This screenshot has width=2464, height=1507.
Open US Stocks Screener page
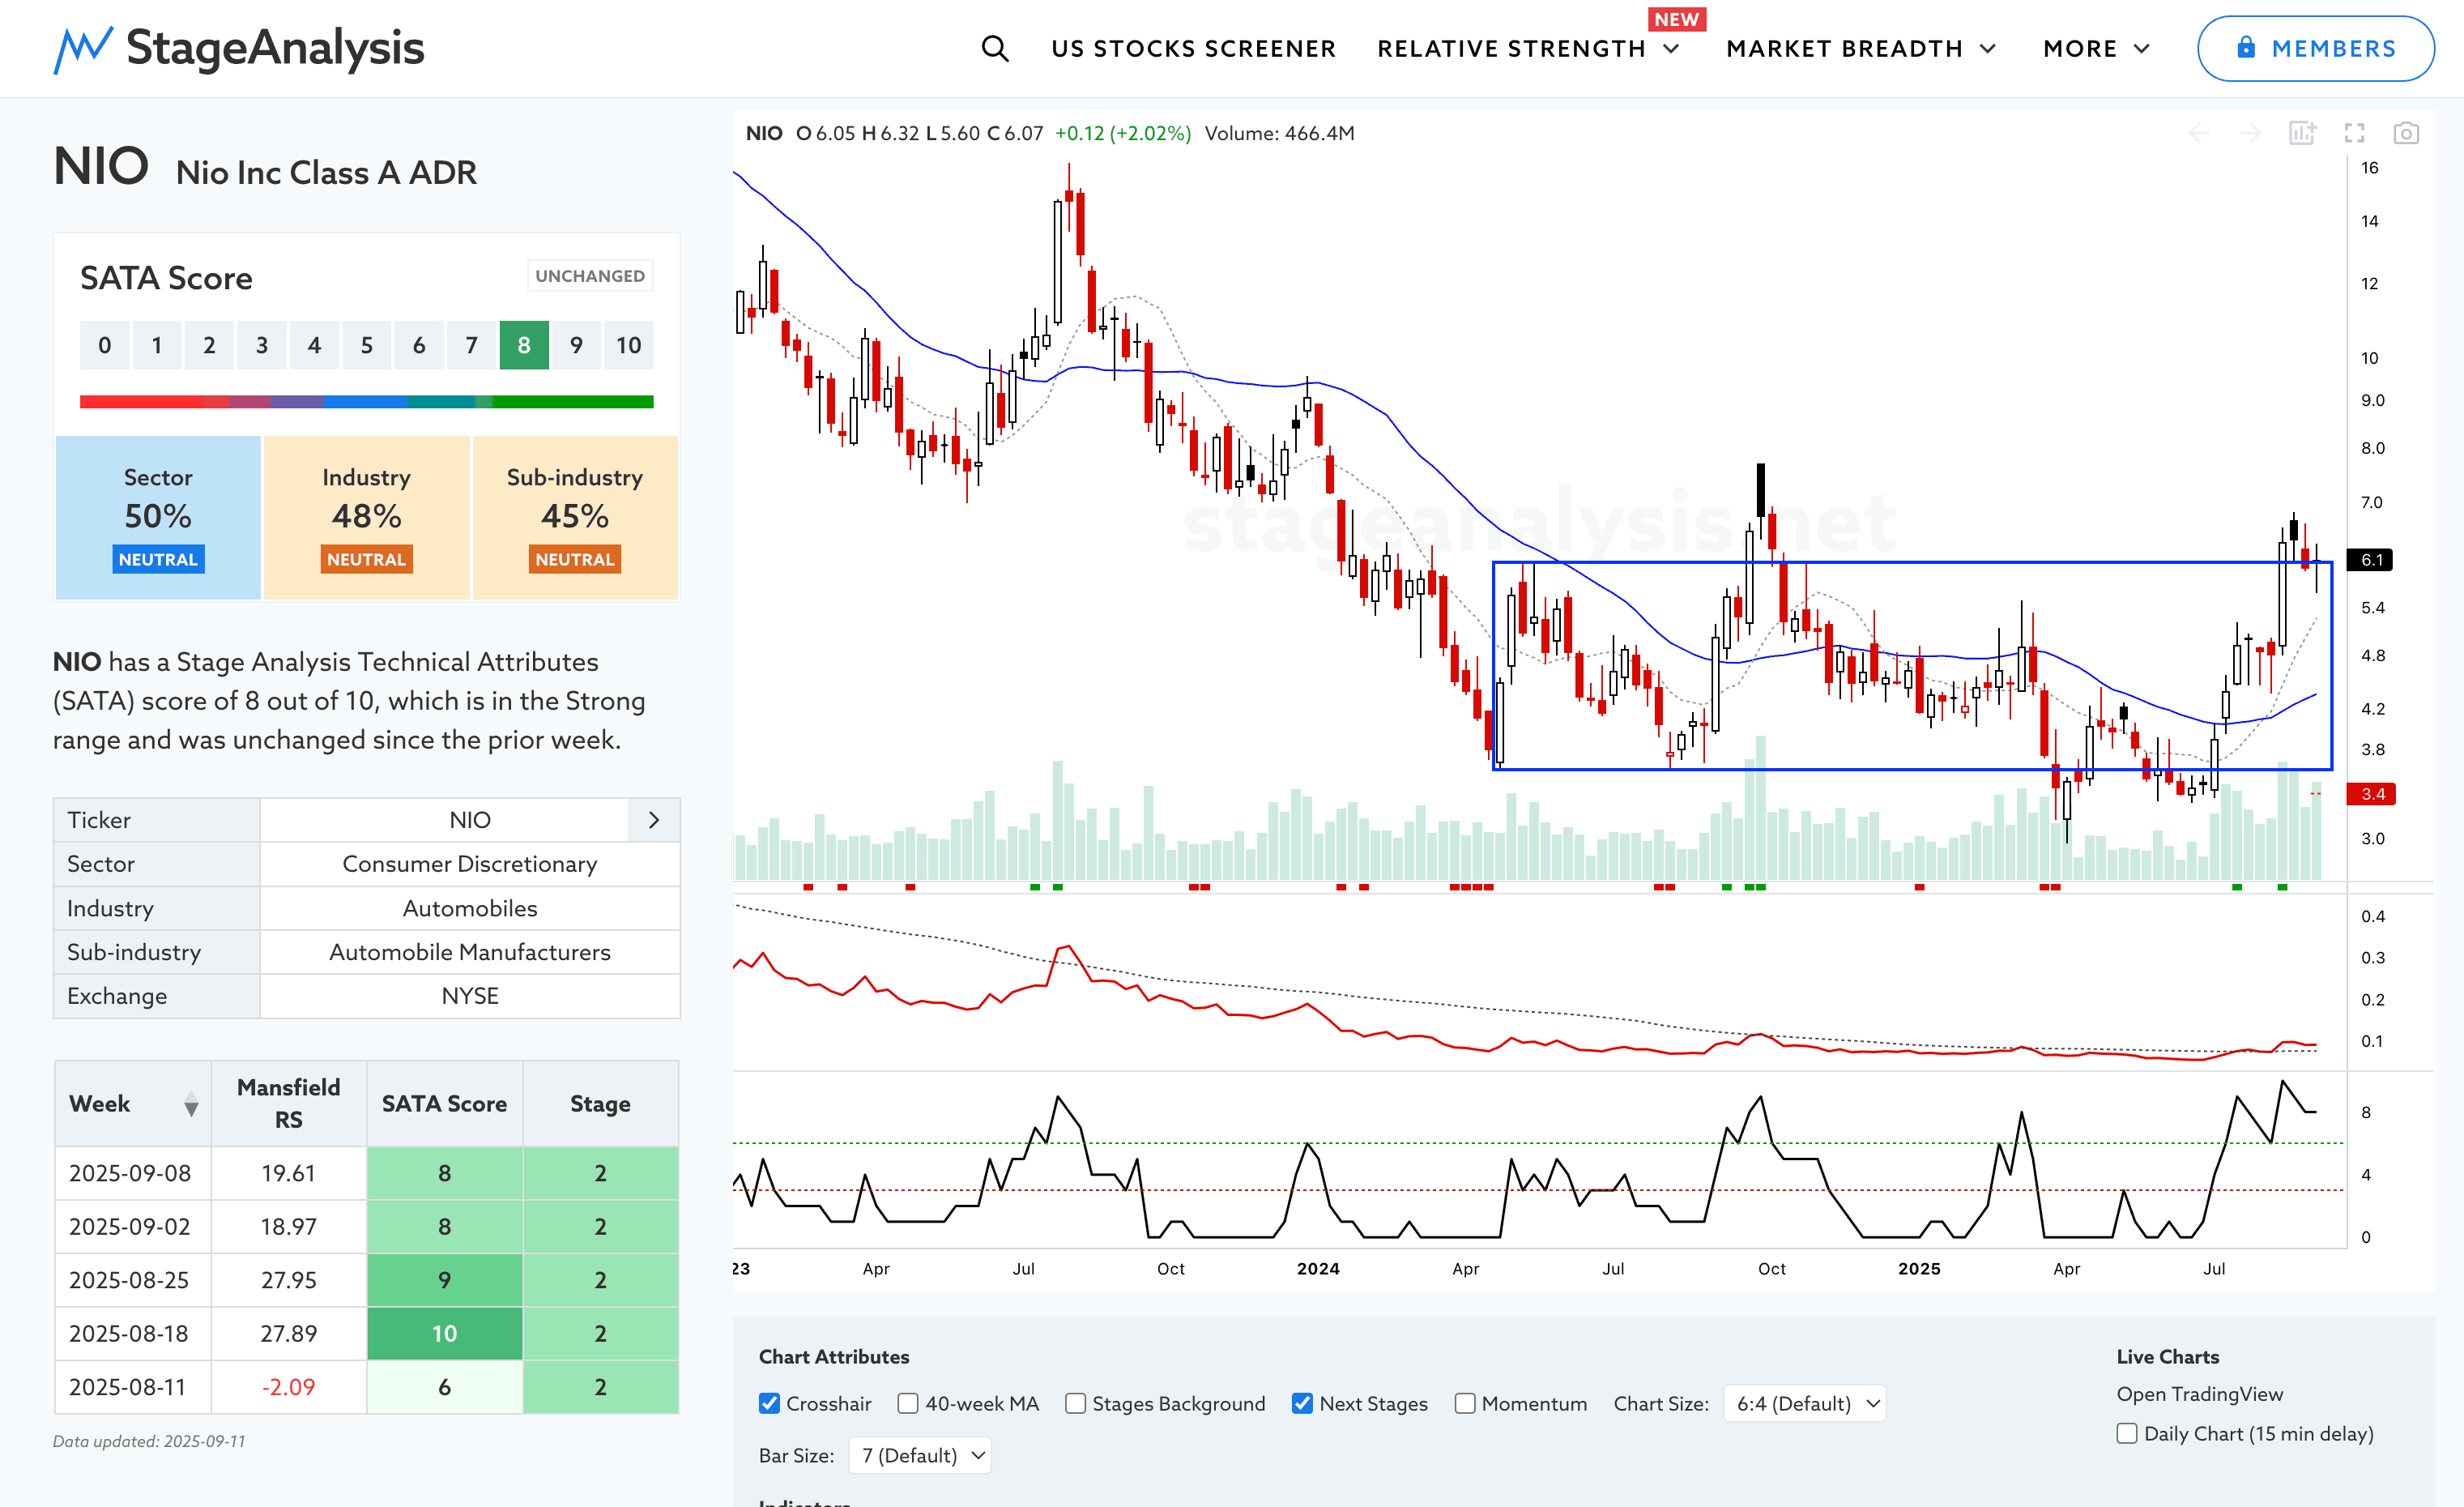pyautogui.click(x=1193, y=48)
